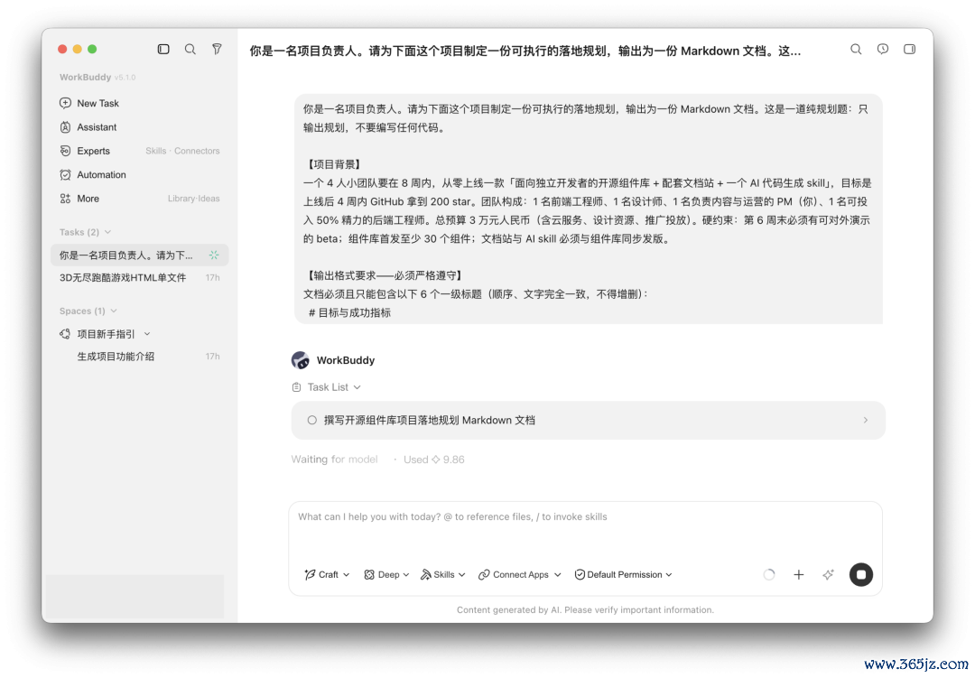The height and width of the screenshot is (678, 975).
Task: Select the running task 你是一名项目负责人
Action: click(139, 255)
